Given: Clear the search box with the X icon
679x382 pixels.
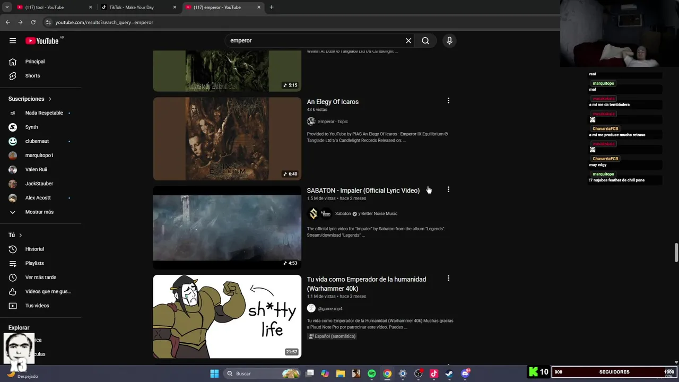Looking at the screenshot, I should point(408,41).
